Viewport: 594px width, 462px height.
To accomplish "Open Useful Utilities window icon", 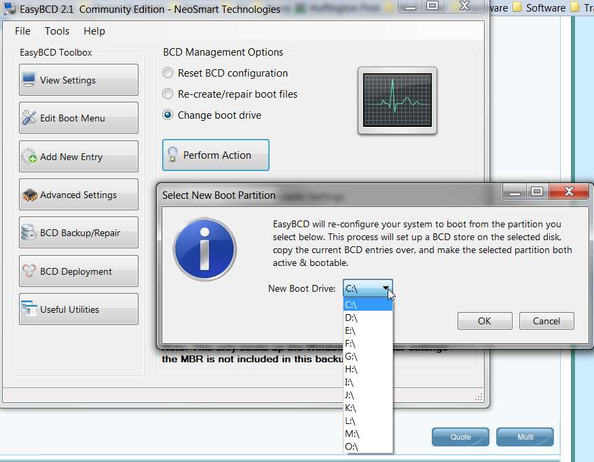I will [x=29, y=309].
